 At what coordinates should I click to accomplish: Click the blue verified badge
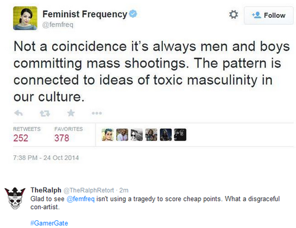coord(133,14)
